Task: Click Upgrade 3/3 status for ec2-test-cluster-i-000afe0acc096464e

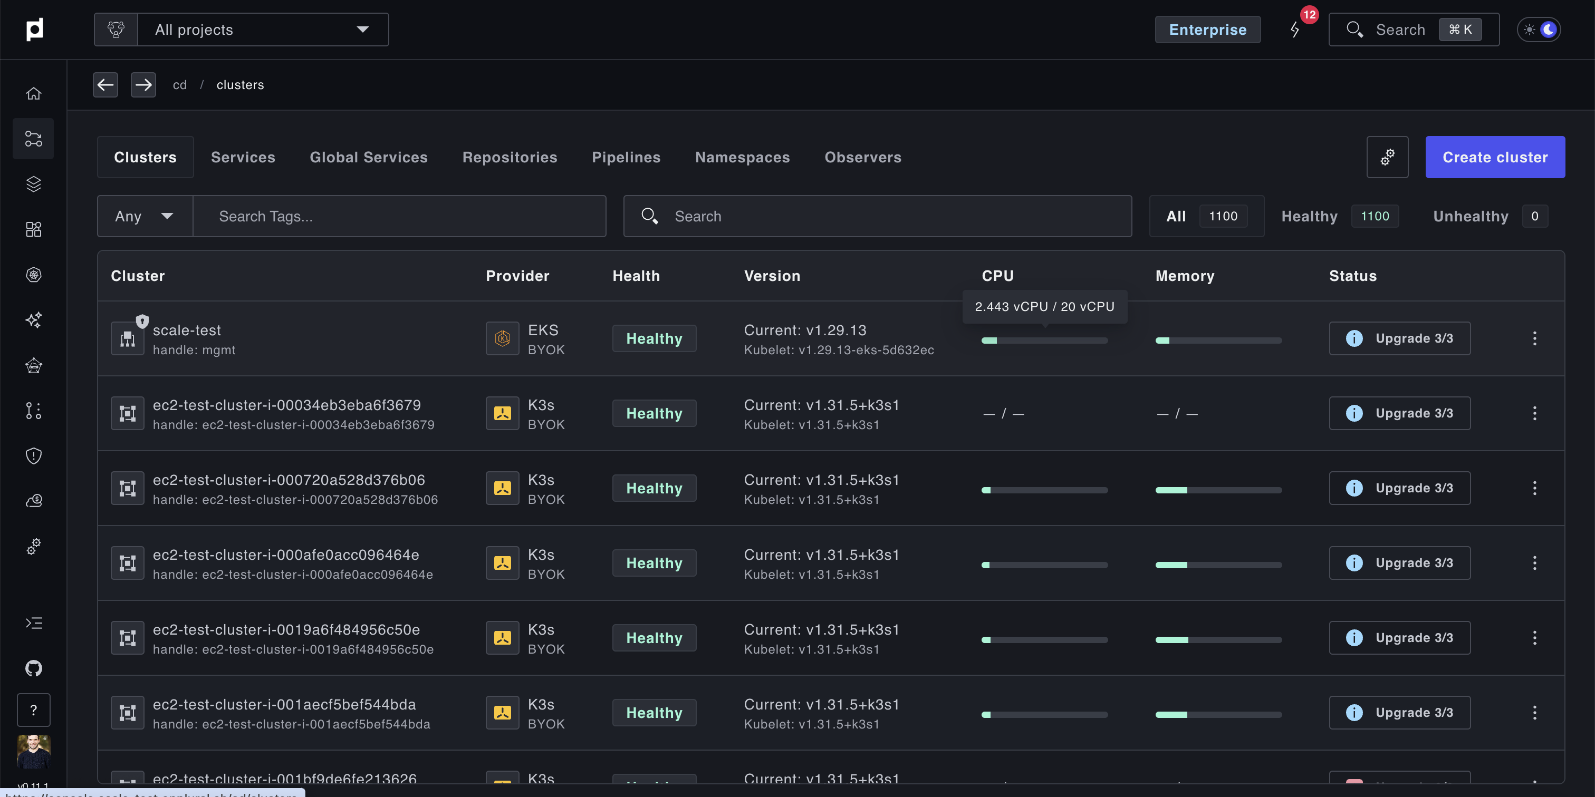Action: point(1399,563)
